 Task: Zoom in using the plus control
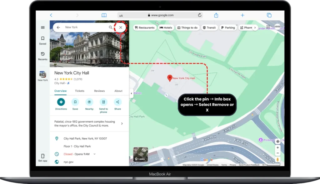point(277,147)
